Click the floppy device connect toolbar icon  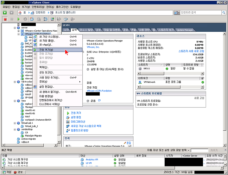(x=59, y=19)
